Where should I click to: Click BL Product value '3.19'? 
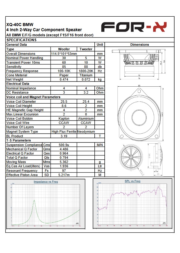point(64,136)
